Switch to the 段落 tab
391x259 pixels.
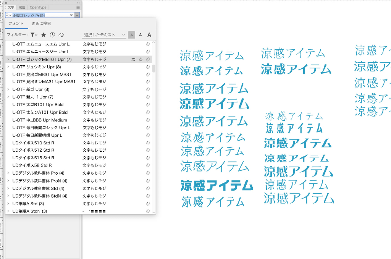[22, 7]
